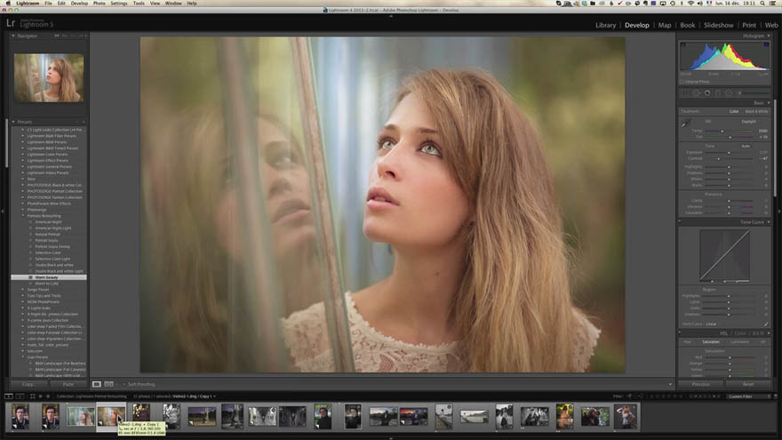Viewport: 782px width, 440px height.
Task: Click the volume icon in macOS menu bar
Action: tap(699, 3)
